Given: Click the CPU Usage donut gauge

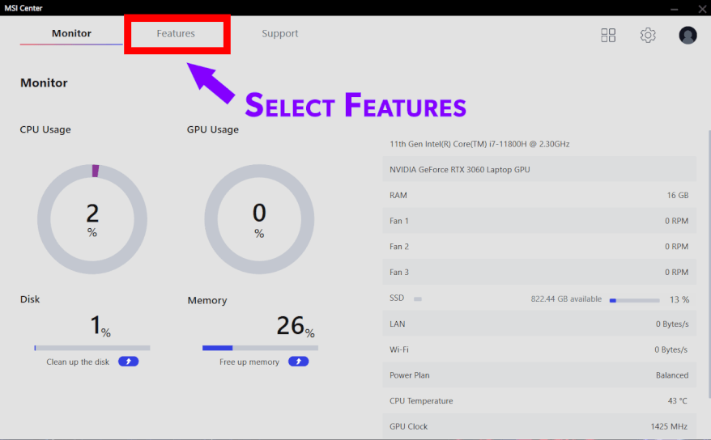Looking at the screenshot, I should [92, 219].
